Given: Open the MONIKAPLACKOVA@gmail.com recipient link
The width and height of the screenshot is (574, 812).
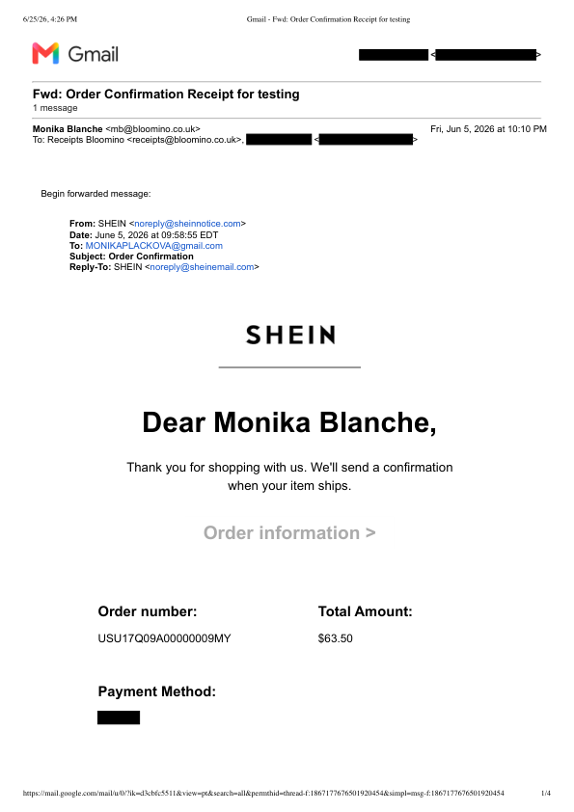Looking at the screenshot, I should 153,246.
